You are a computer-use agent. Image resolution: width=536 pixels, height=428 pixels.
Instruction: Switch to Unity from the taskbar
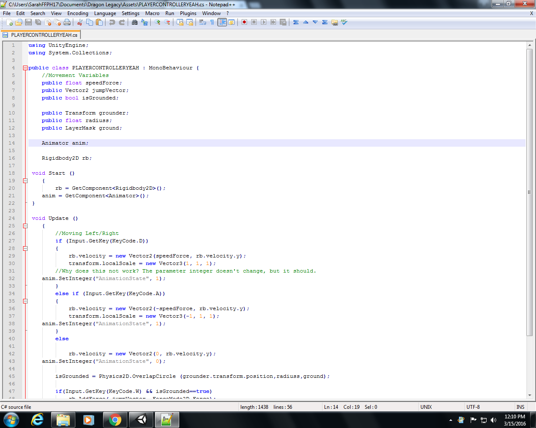click(x=141, y=420)
